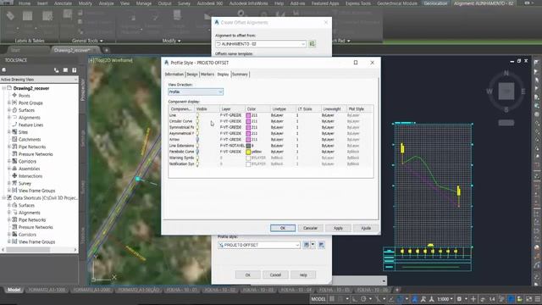Click the edit profile style icon
Screen dimensions: 542x305
click(x=307, y=245)
